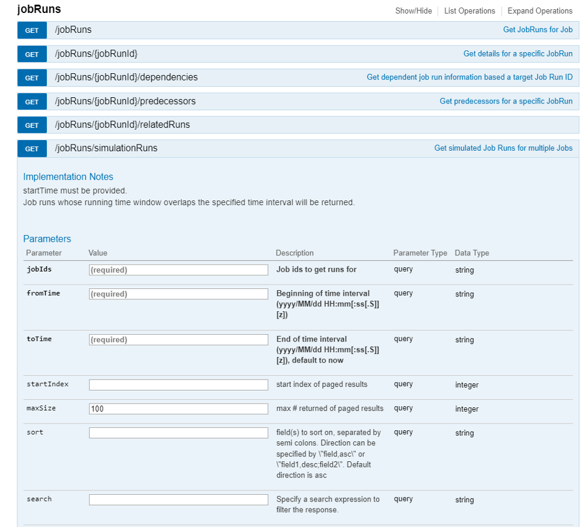Open 'Get dependent job run information' link
The height and width of the screenshot is (527, 580).
click(x=470, y=77)
